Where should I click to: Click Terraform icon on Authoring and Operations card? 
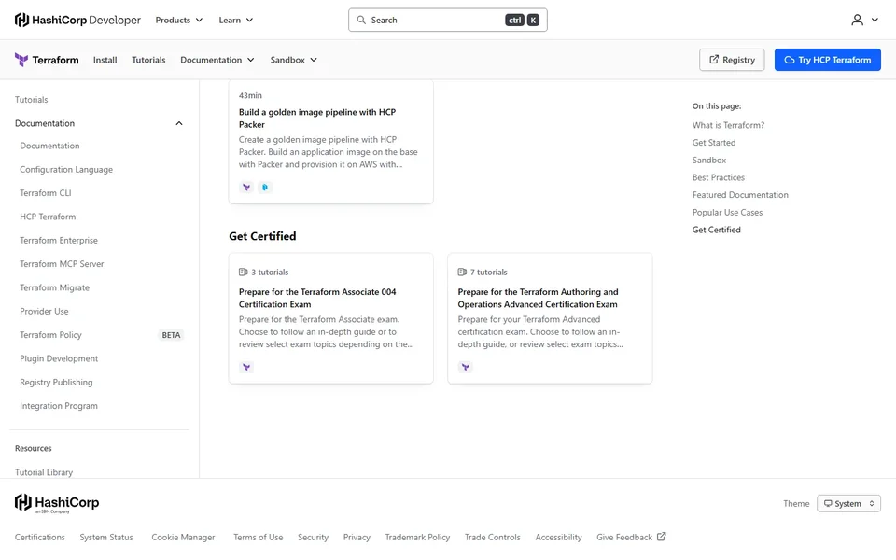(x=465, y=368)
